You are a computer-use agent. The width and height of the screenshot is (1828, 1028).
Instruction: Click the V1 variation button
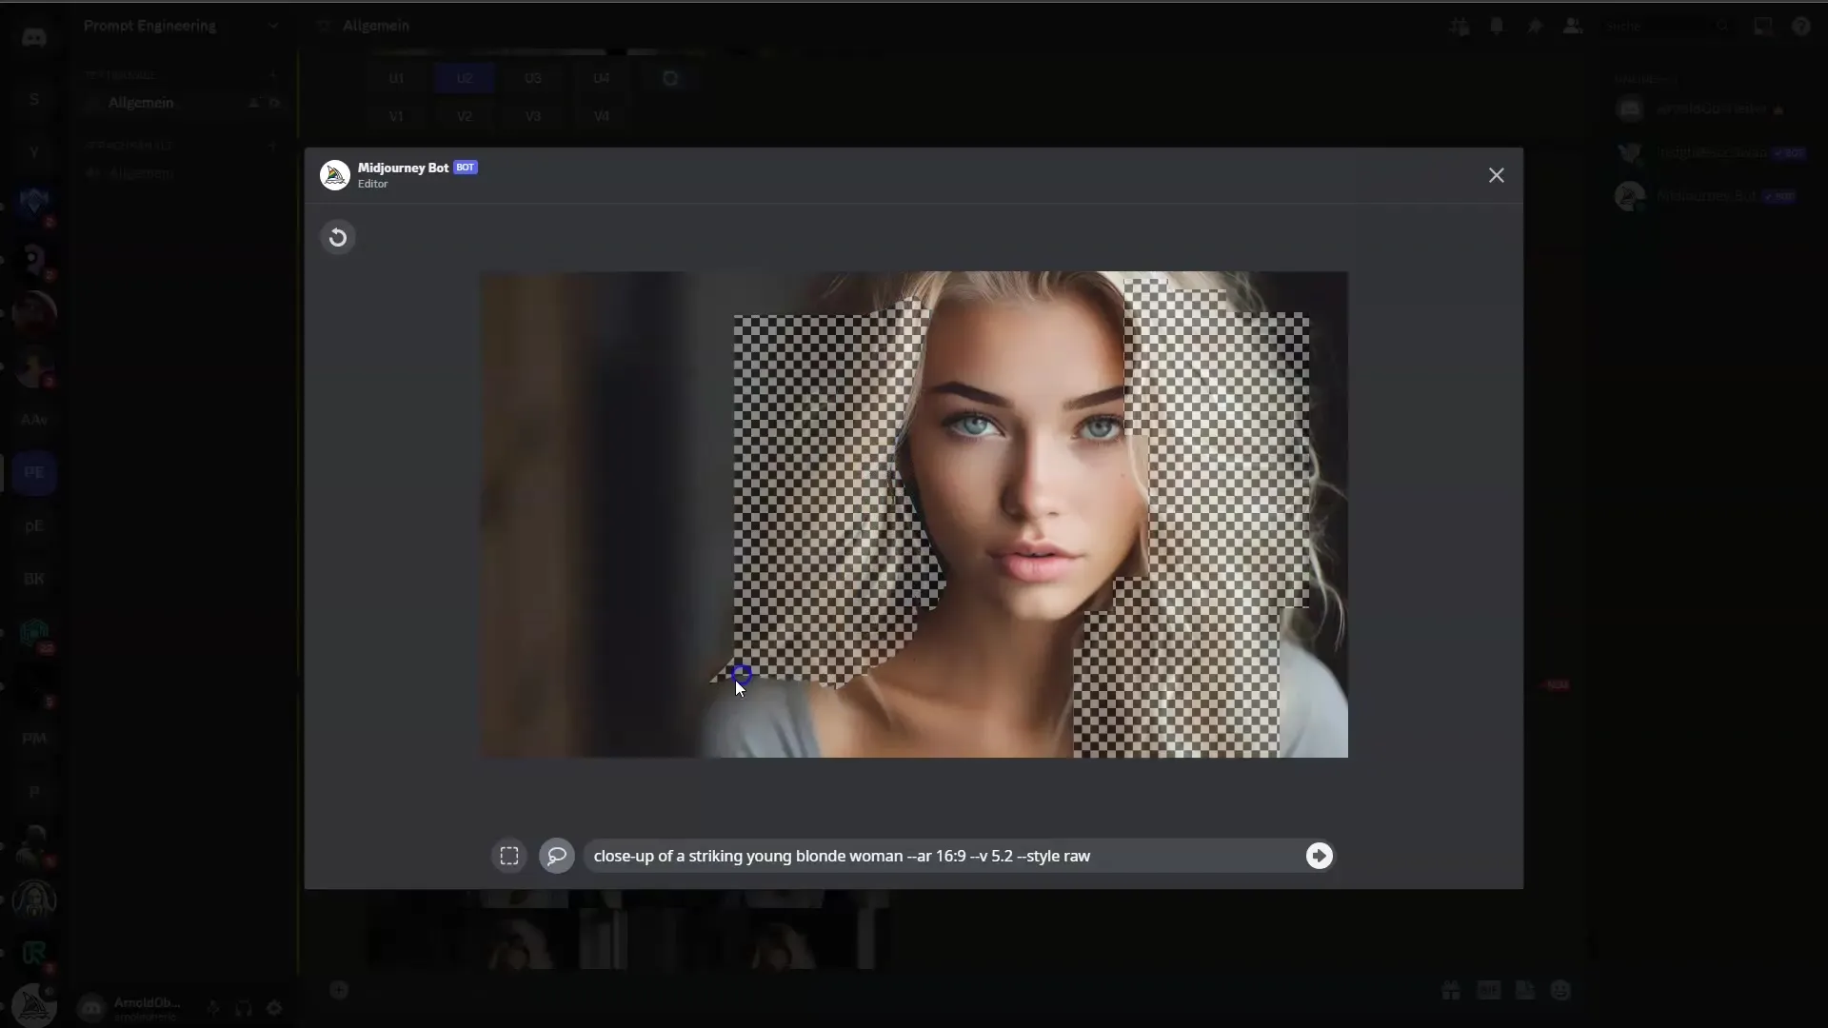coord(396,116)
